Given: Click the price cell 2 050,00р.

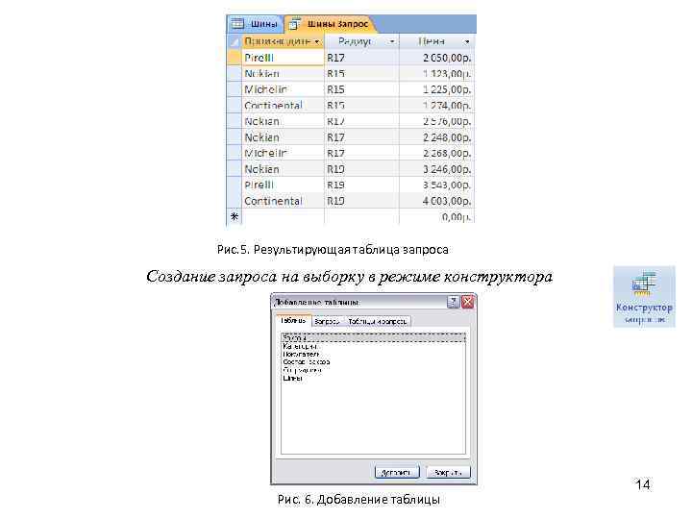Looking at the screenshot, I should click(x=436, y=58).
